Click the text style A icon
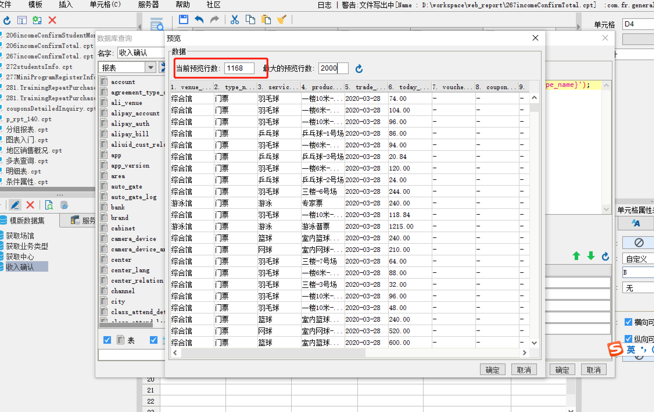 (x=636, y=223)
